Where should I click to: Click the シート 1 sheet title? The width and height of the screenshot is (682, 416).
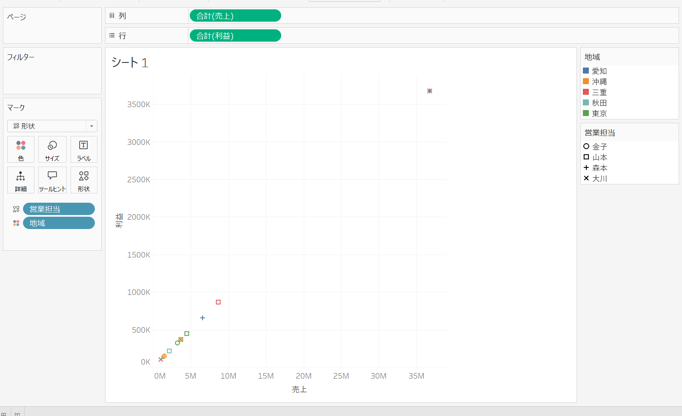click(129, 63)
